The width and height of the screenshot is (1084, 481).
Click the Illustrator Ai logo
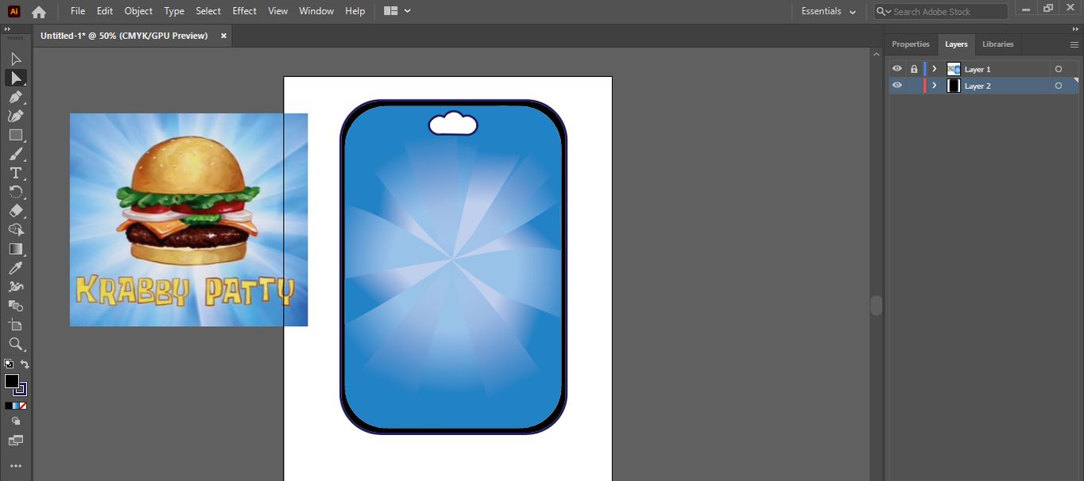click(14, 11)
